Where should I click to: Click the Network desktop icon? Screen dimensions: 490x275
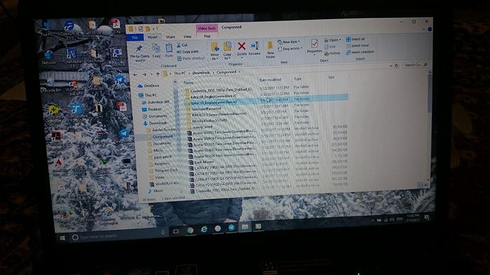[x=49, y=57]
